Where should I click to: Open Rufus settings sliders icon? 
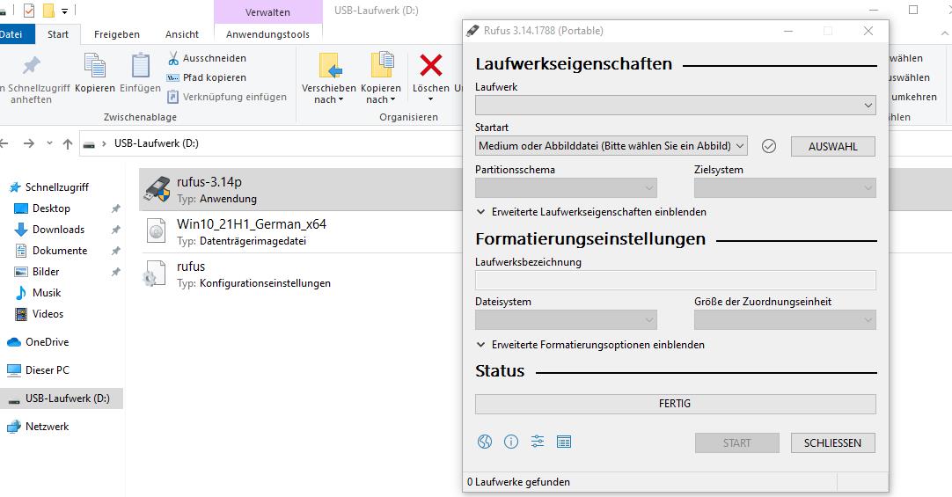[538, 442]
